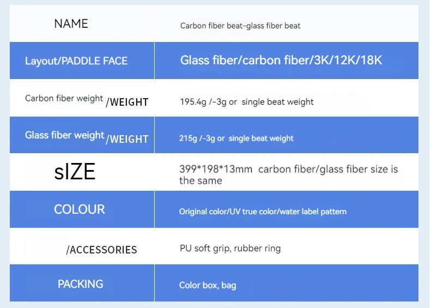Viewport: 431px width, 308px height.
Task: Click the /ACCESSORIES row label
Action: pos(101,250)
